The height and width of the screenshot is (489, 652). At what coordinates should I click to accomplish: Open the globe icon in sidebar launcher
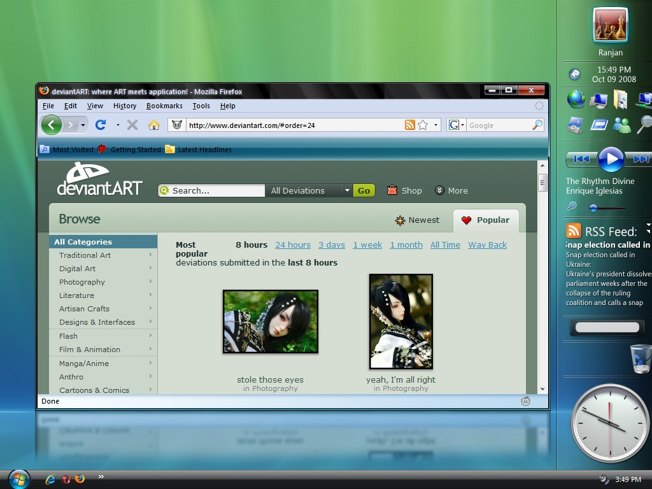(576, 100)
